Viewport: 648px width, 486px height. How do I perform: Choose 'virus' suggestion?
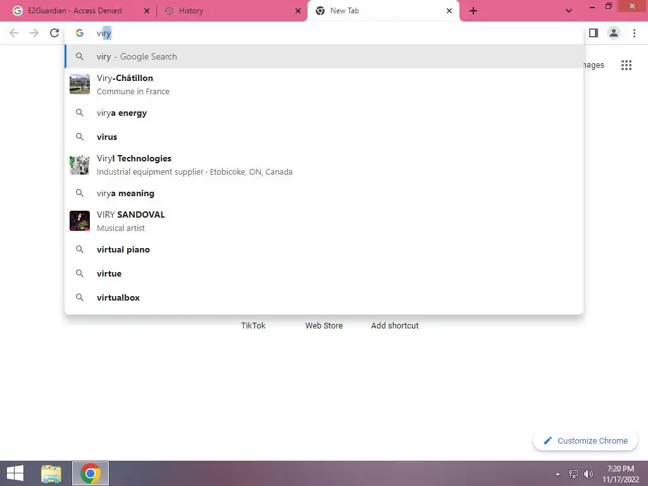pos(324,137)
